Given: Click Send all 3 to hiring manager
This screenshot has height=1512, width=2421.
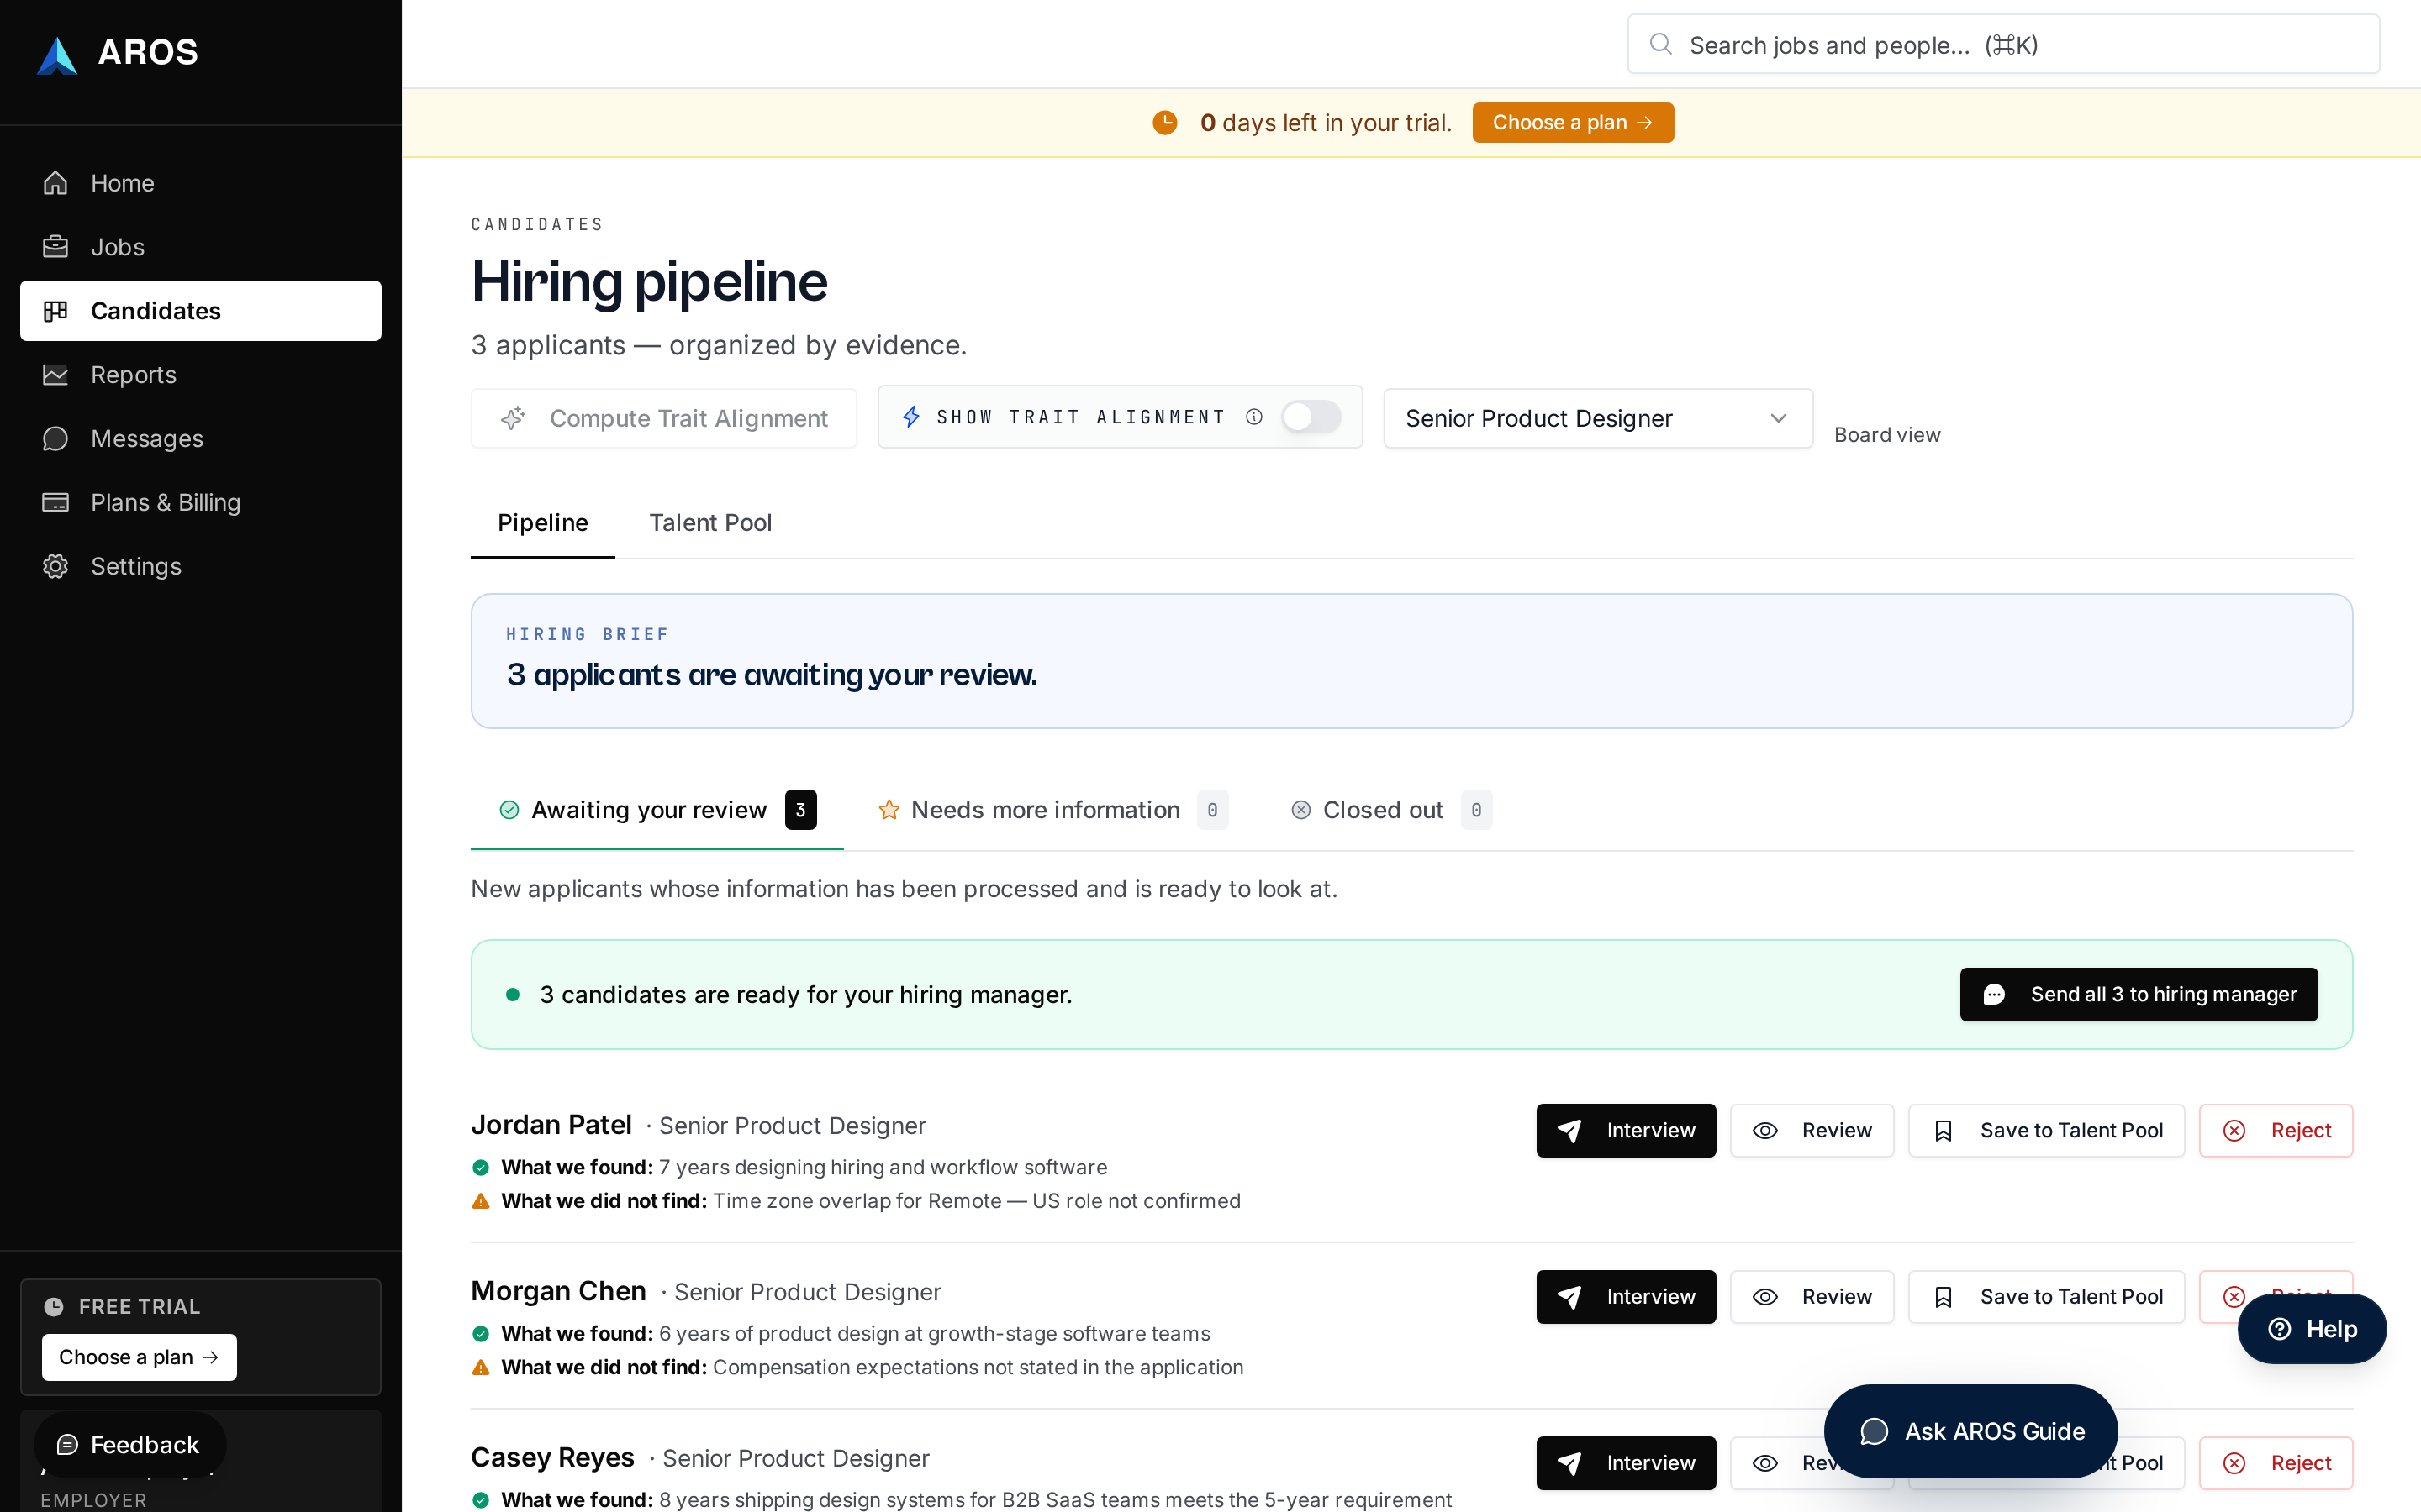Looking at the screenshot, I should pos(2138,994).
